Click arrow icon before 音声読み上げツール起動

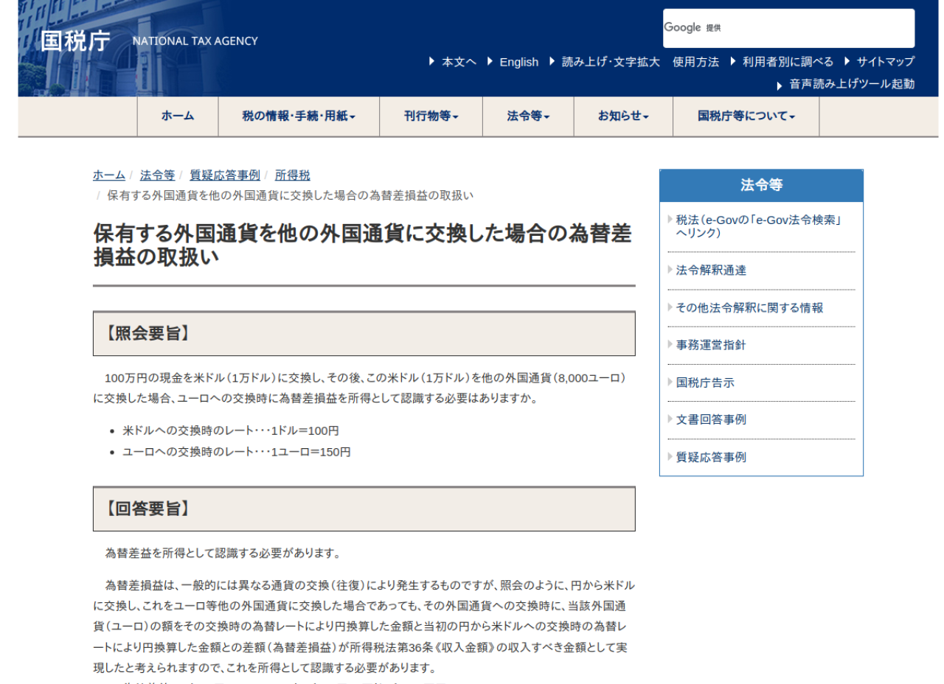point(780,85)
